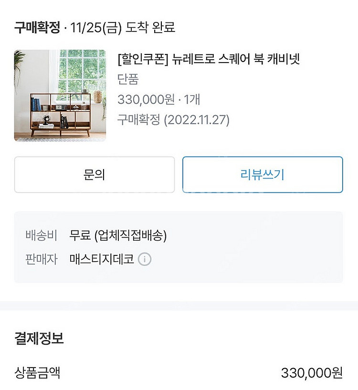The image size is (358, 390).
Task: Select the 구매확정 (2022.11.27) date line
Action: (173, 119)
